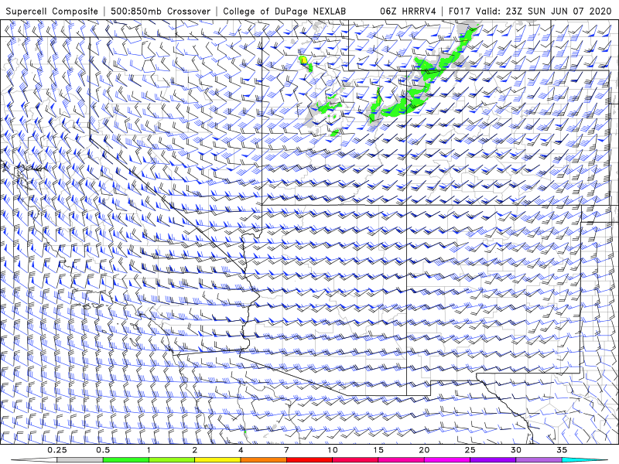Click the "500:850mb Crossover" label
Screen dimensions: 619x464
click(161, 11)
